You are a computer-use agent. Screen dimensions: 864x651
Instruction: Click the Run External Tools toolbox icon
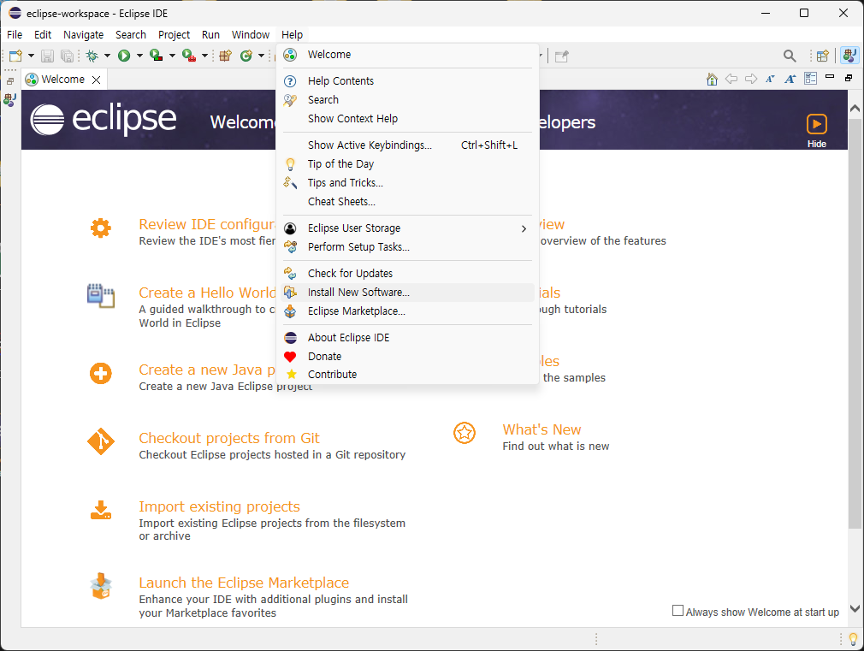point(188,56)
